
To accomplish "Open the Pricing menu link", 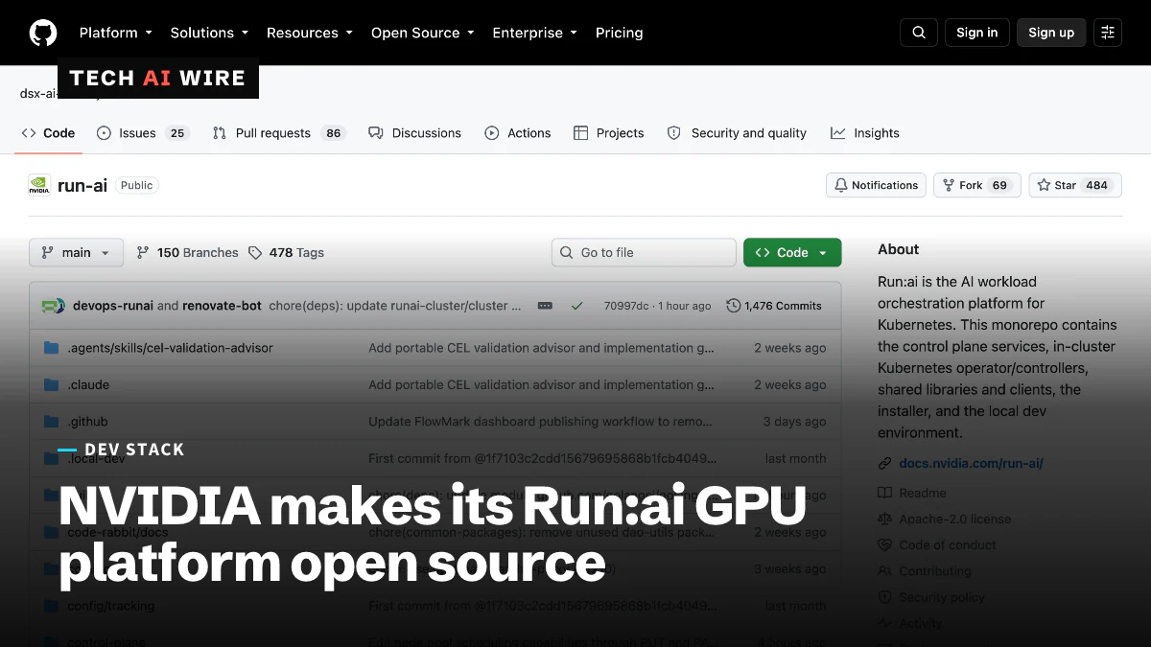I will click(619, 33).
